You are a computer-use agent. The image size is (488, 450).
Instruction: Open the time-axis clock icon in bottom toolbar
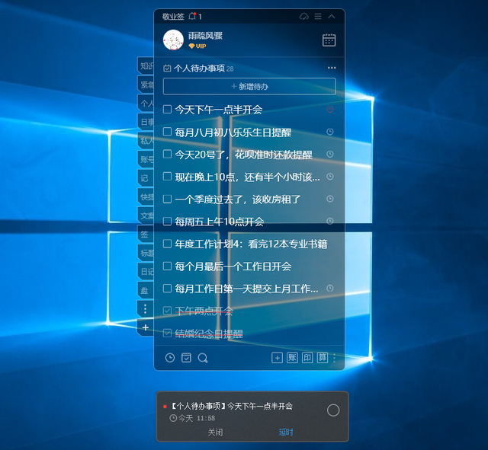coord(170,358)
